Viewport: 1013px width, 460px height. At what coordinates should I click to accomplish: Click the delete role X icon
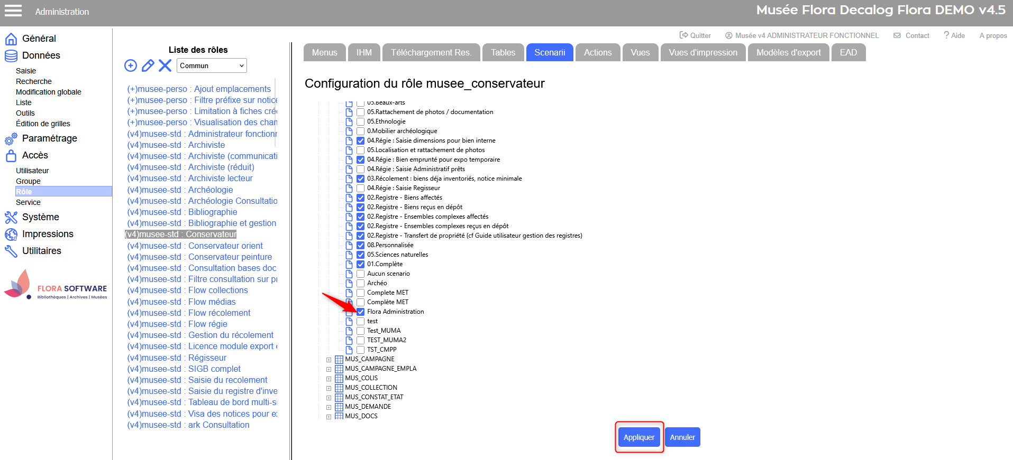pos(165,65)
